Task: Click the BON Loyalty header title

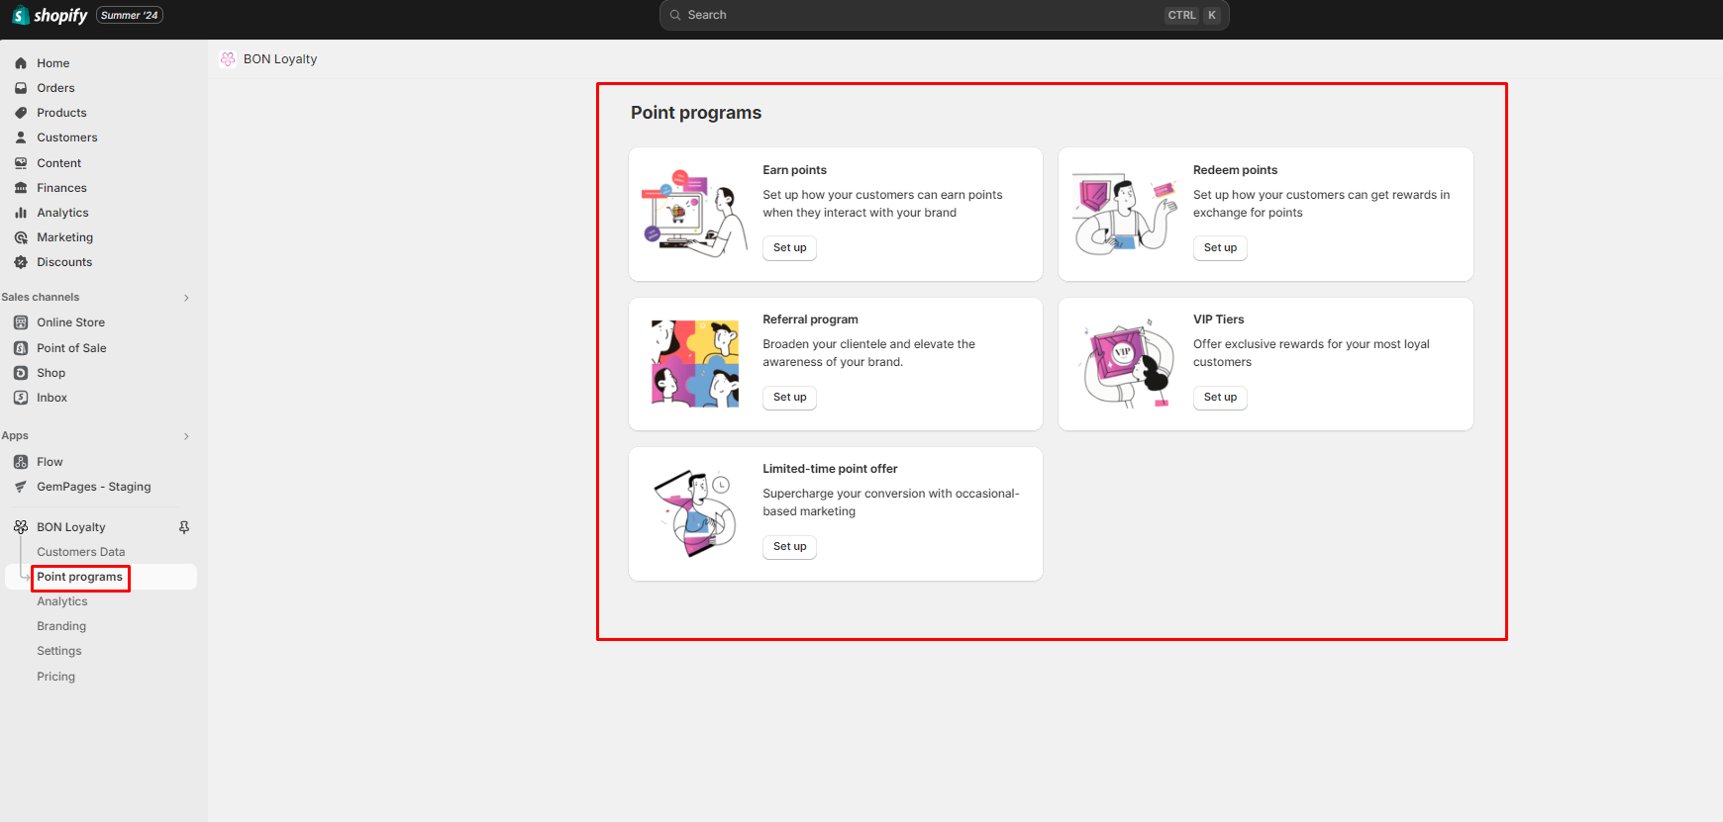Action: (280, 59)
